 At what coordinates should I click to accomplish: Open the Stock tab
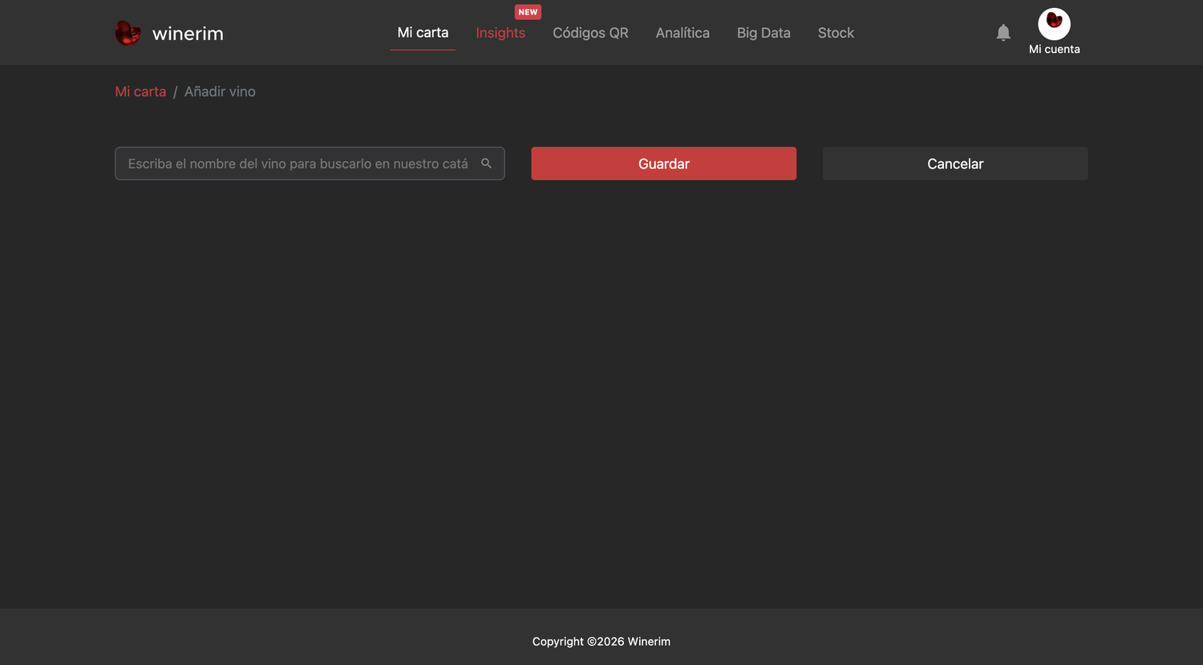(x=836, y=33)
